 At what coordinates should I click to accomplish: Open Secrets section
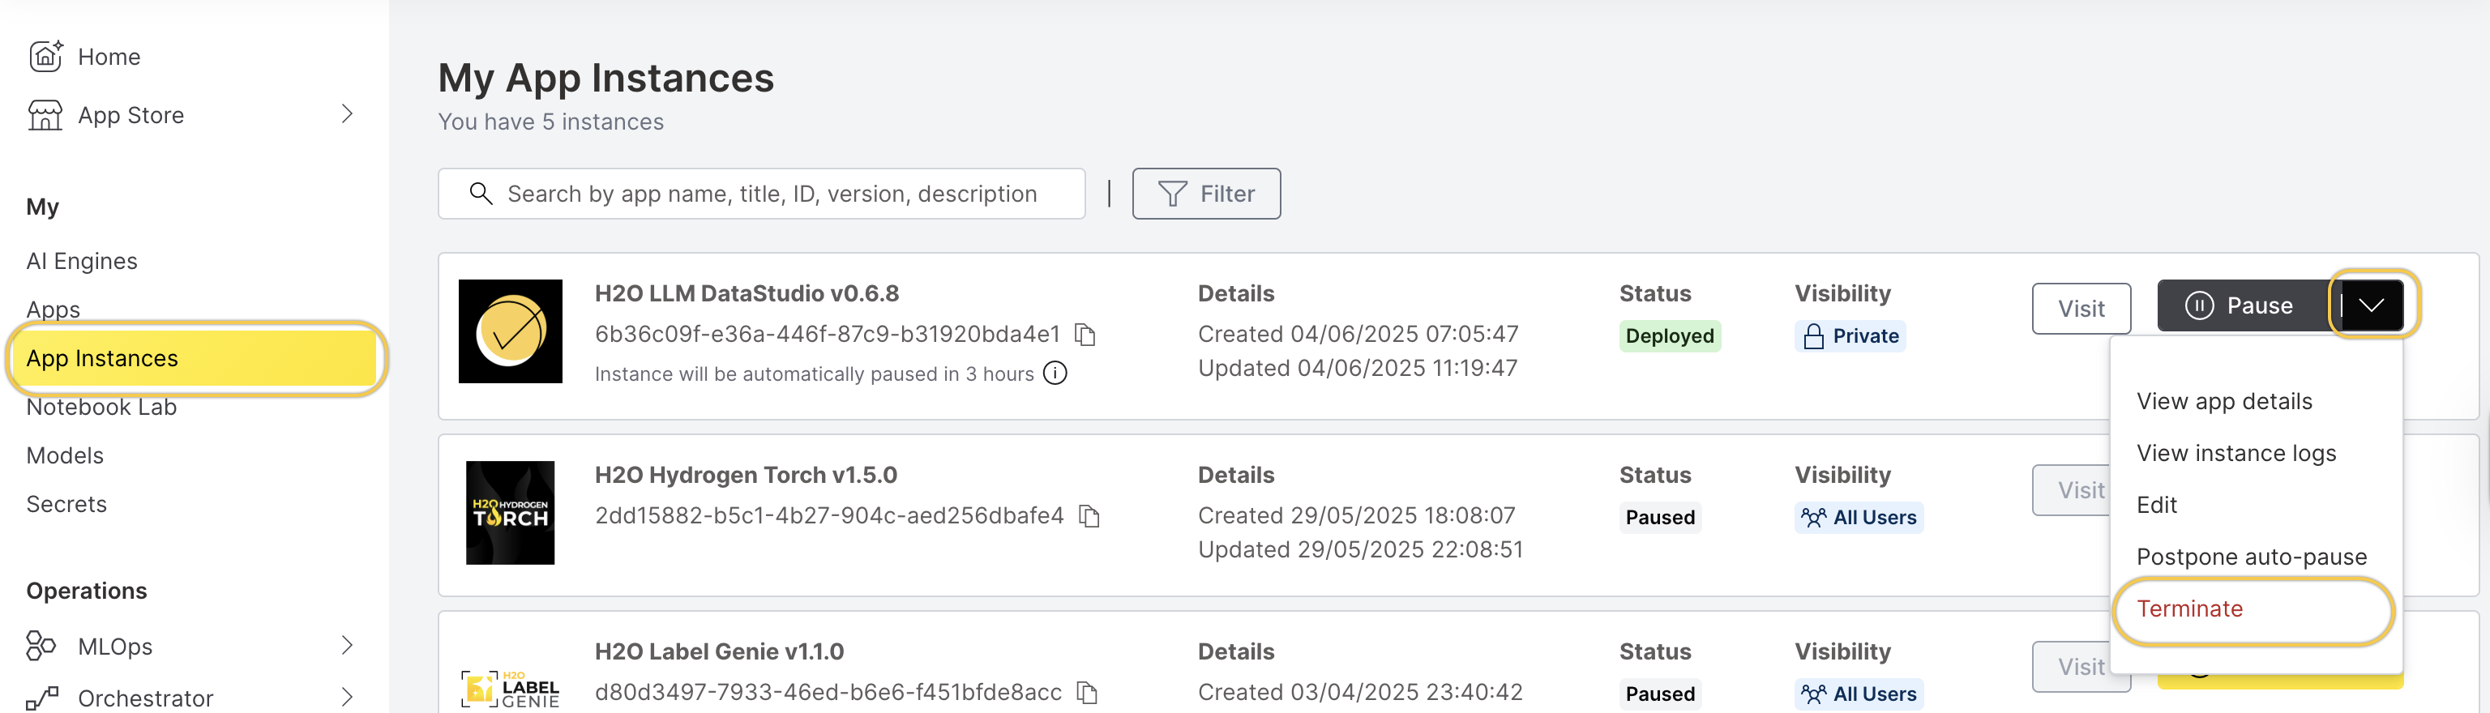[x=66, y=503]
